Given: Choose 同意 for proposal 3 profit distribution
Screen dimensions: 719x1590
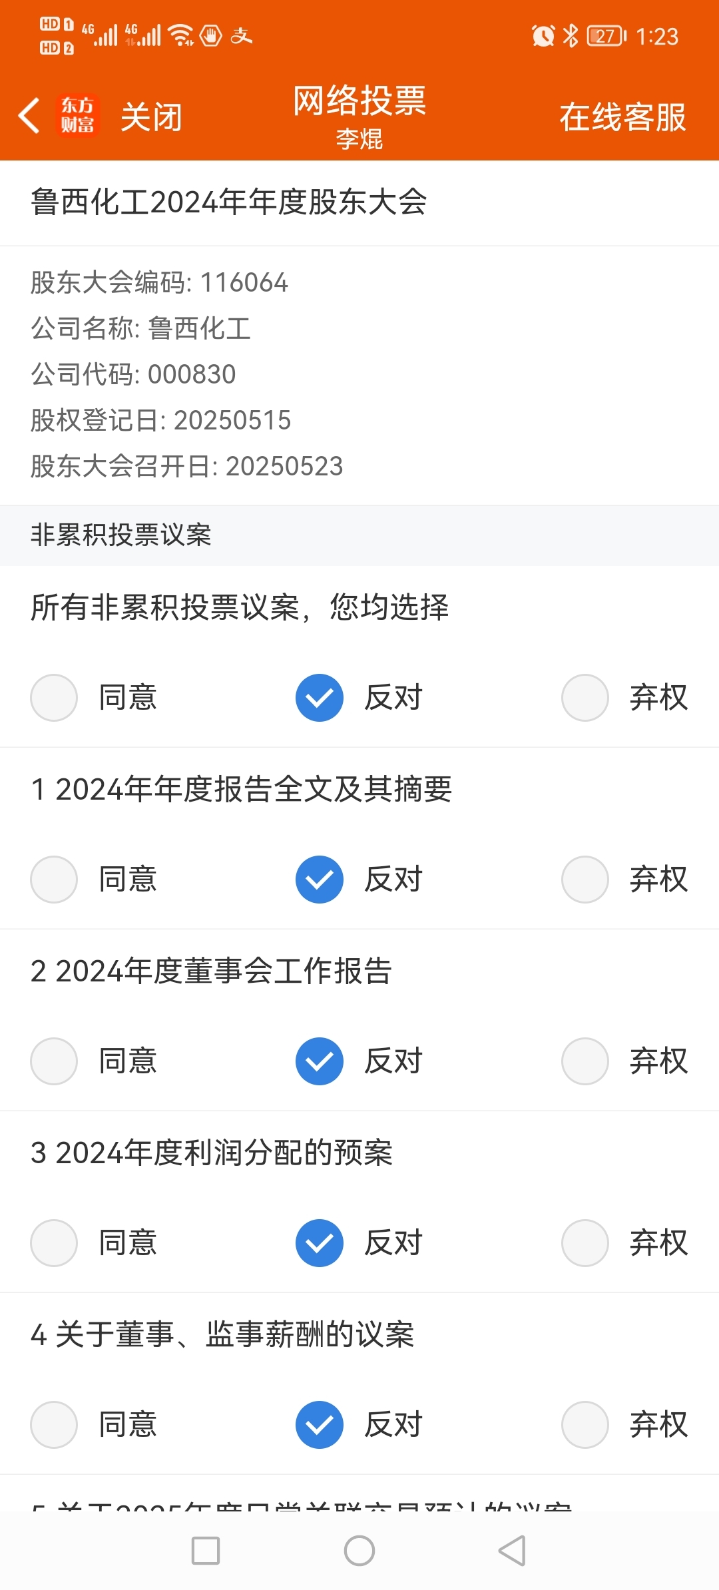Looking at the screenshot, I should click(x=94, y=1243).
